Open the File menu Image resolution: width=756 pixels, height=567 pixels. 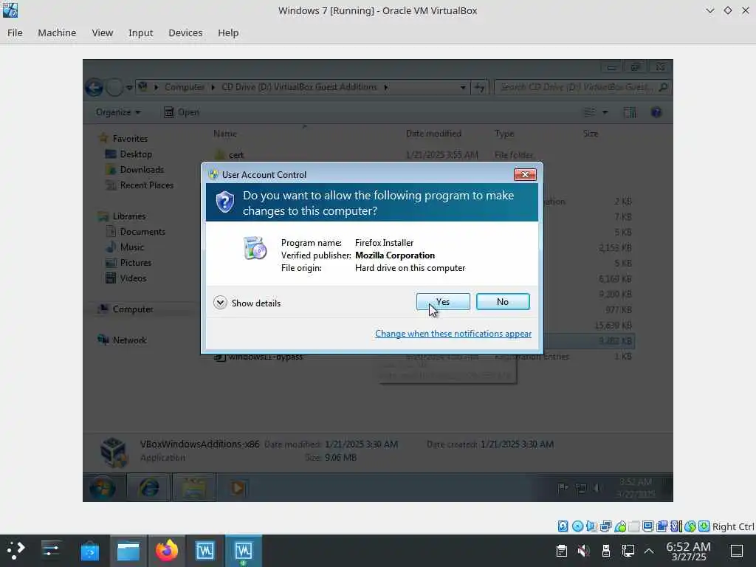tap(15, 32)
